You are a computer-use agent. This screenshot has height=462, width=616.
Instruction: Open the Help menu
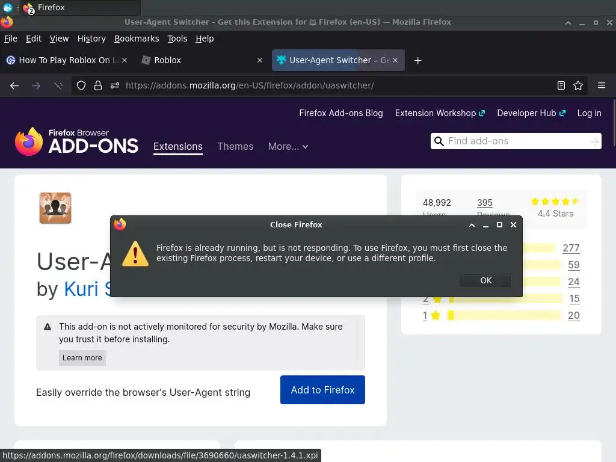(205, 38)
